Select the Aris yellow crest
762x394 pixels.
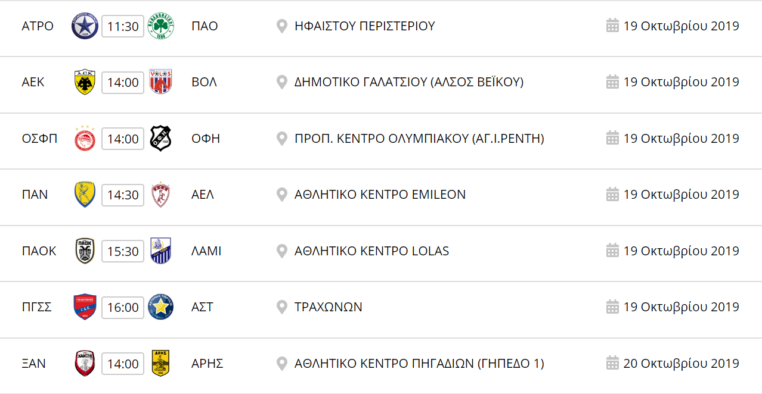[161, 363]
